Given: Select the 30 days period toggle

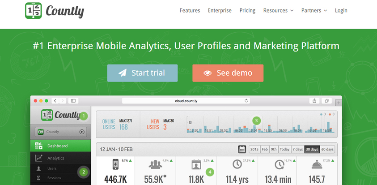Looking at the screenshot, I should pyautogui.click(x=311, y=149).
